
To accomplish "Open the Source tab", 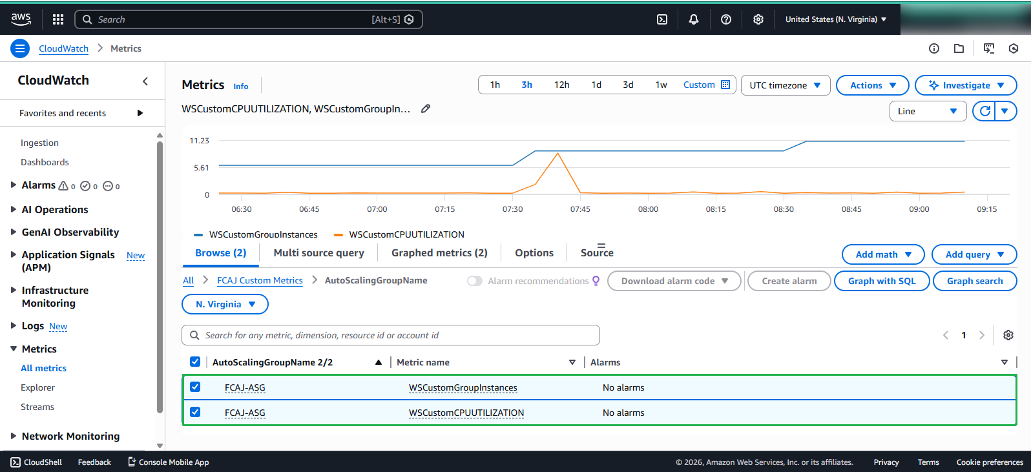I will [597, 253].
